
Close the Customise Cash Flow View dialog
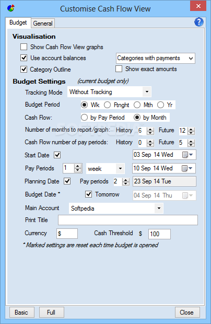coord(198,6)
